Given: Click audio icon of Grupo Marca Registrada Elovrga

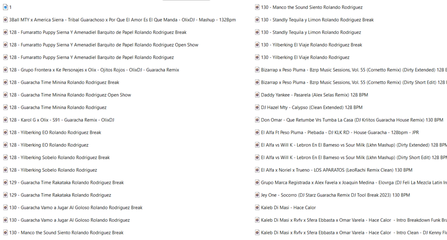Looking at the screenshot, I should click(x=257, y=182).
